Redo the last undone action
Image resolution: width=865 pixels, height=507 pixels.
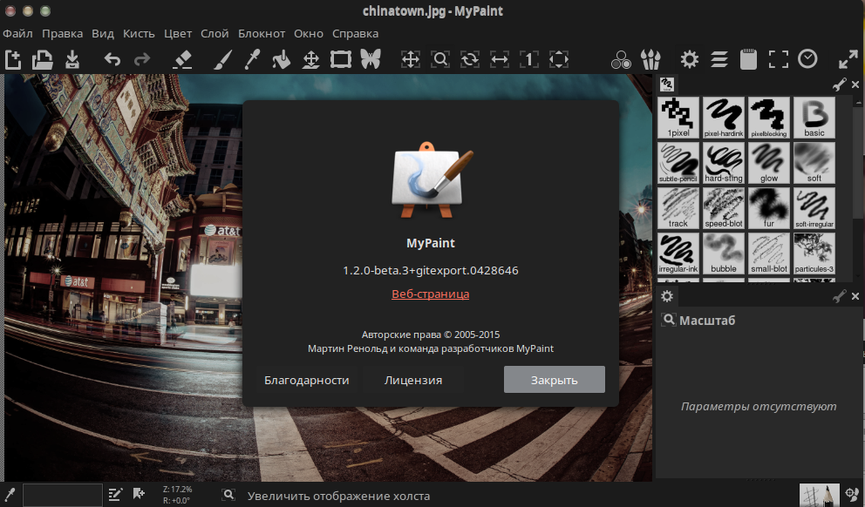pos(142,59)
